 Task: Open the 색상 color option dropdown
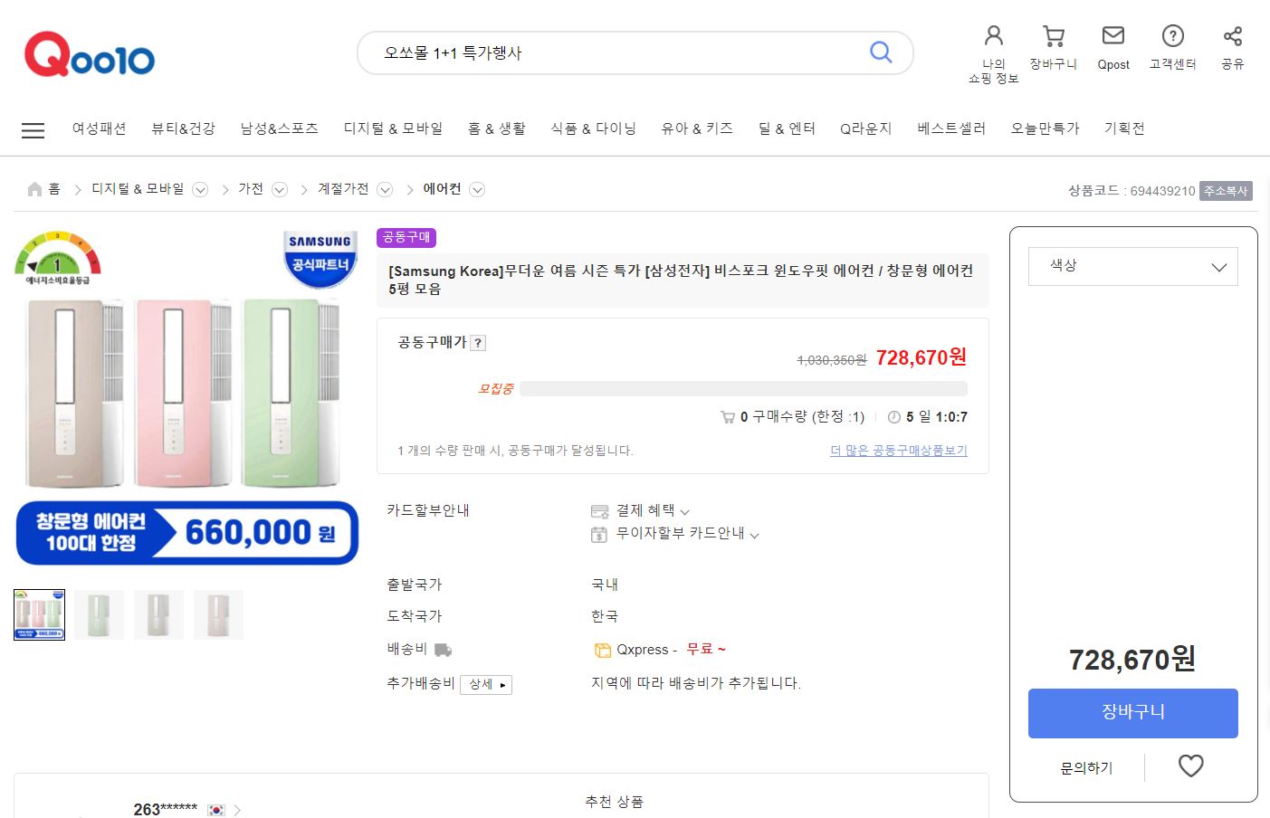pyautogui.click(x=1132, y=266)
